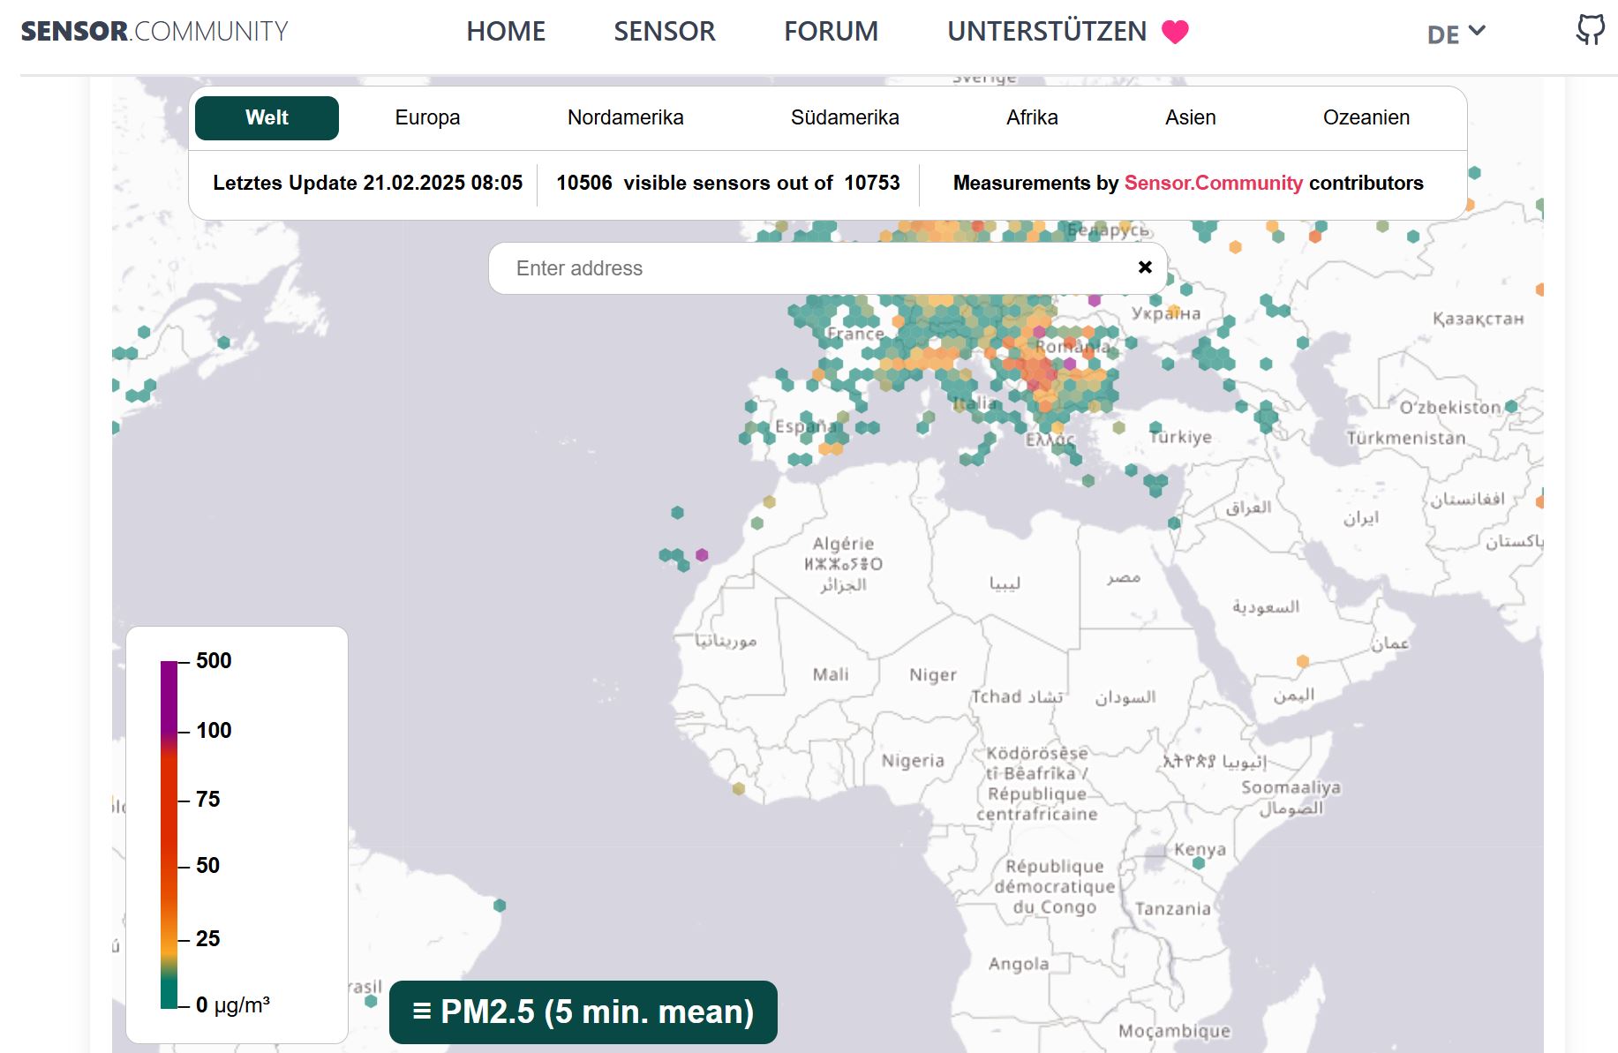Open the PM2.5 (5 min. mean) layer selector
This screenshot has height=1053, width=1618.
[x=583, y=1012]
